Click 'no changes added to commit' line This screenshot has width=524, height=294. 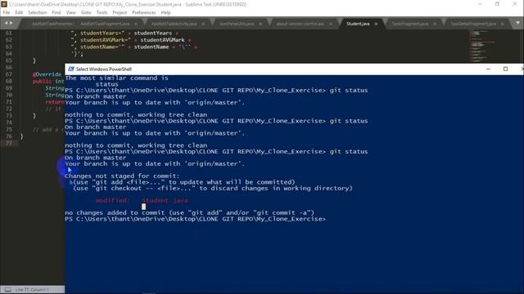pos(189,212)
